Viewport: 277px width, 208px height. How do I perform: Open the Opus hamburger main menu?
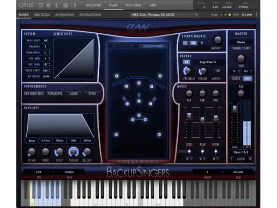41,5
